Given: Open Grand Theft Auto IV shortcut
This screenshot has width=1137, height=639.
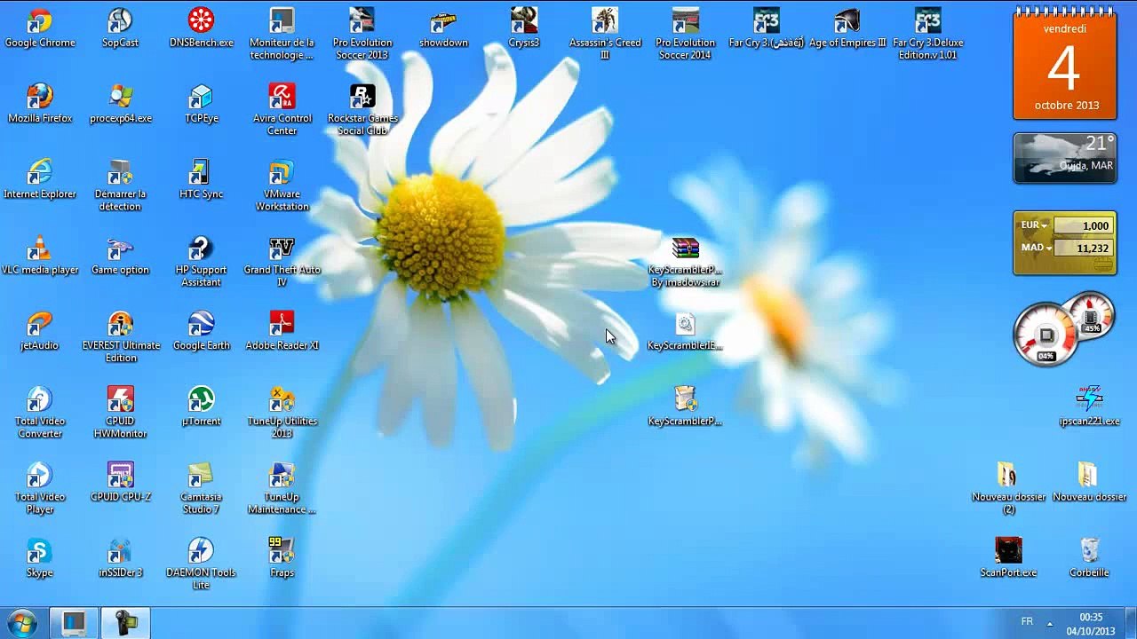Looking at the screenshot, I should coord(282,261).
